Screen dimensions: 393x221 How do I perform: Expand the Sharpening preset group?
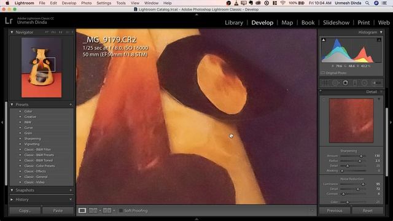tap(20, 139)
